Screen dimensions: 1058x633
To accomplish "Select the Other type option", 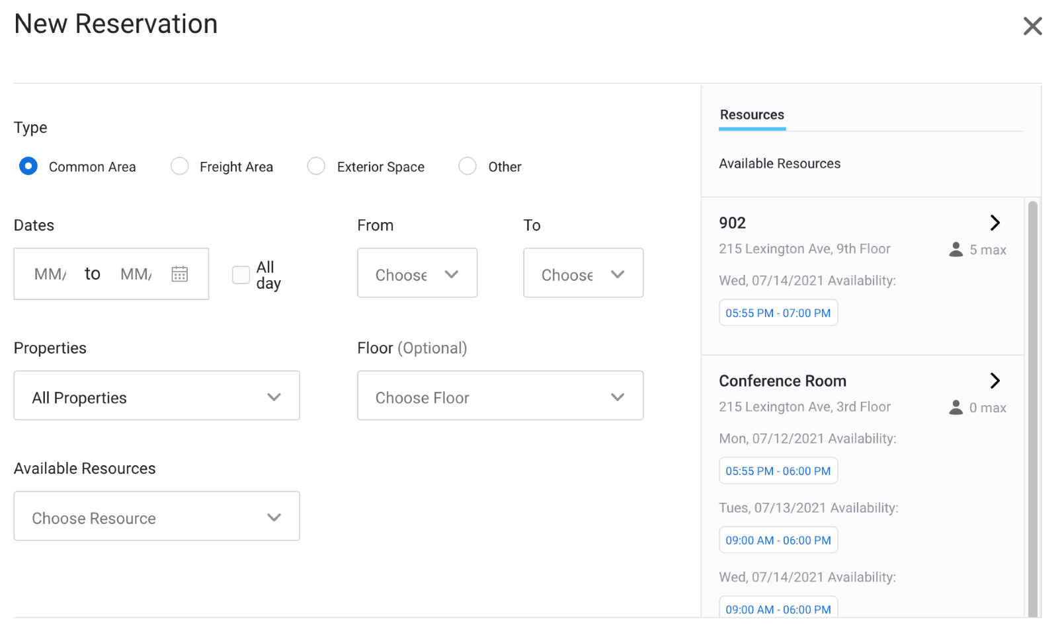I will point(468,166).
